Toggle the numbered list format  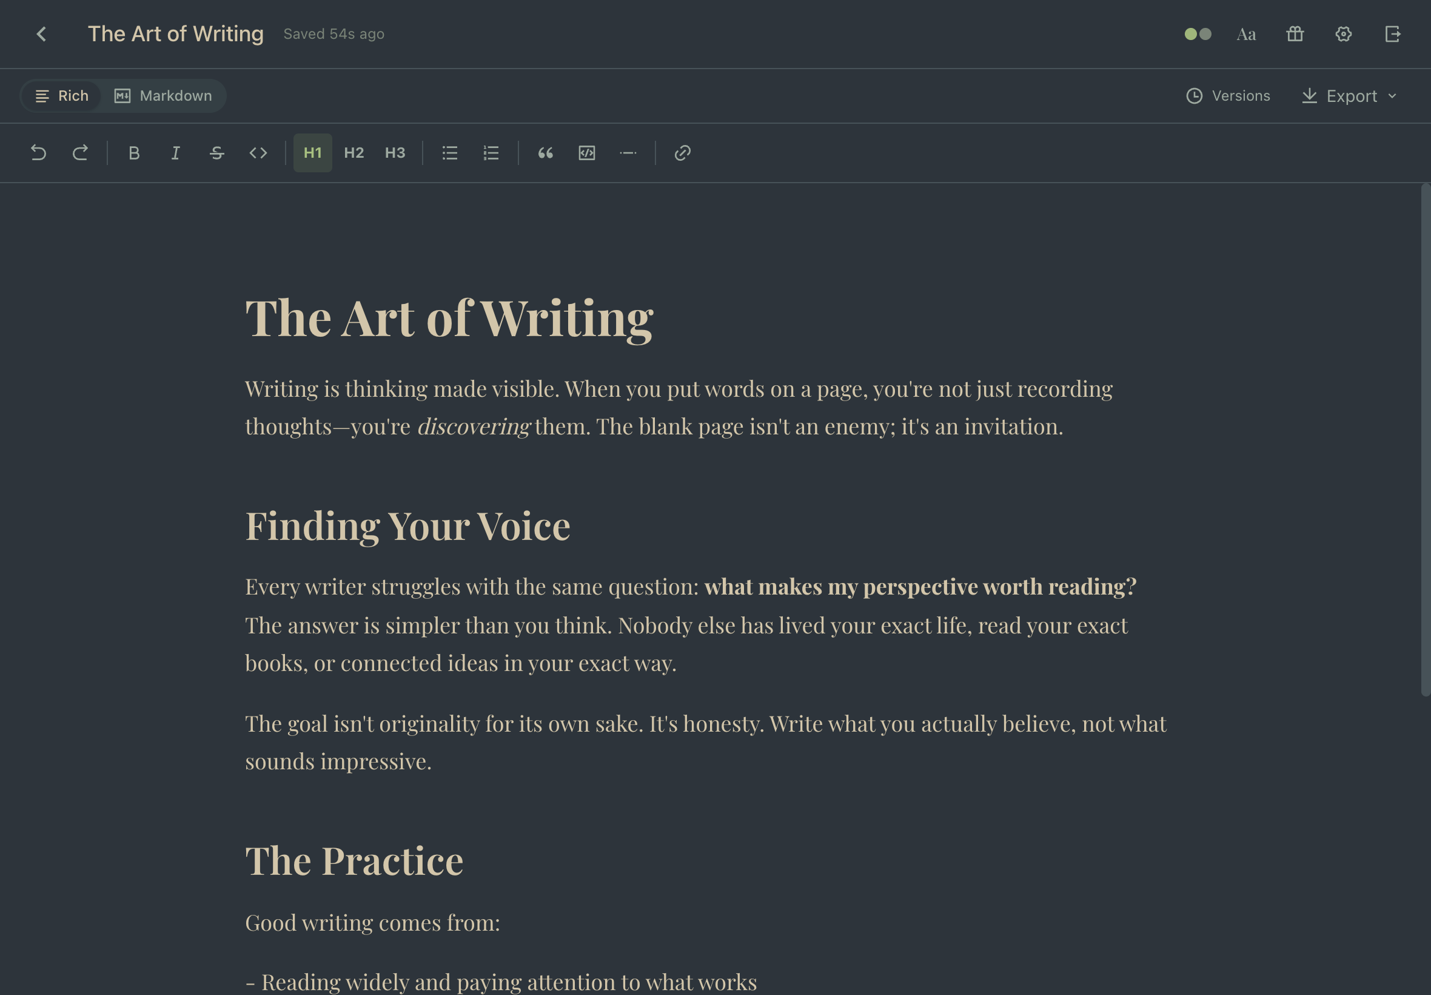(491, 153)
